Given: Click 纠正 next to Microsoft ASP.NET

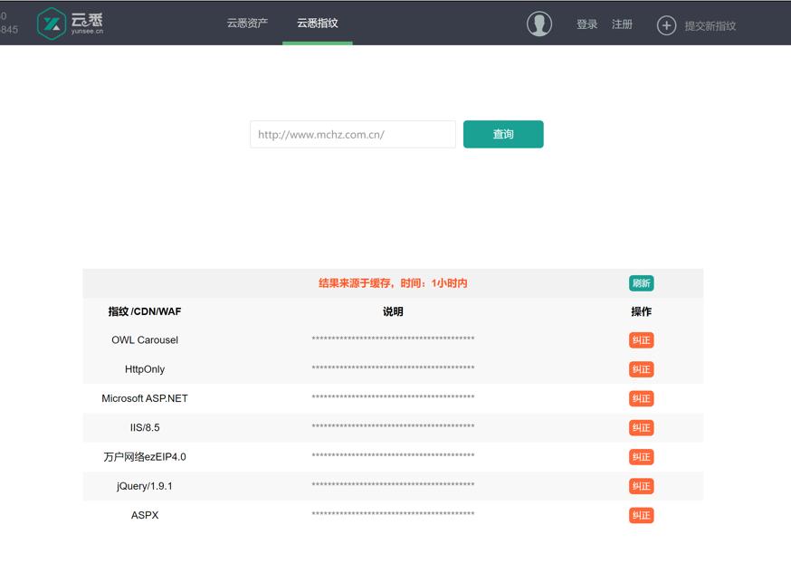Looking at the screenshot, I should click(x=641, y=398).
